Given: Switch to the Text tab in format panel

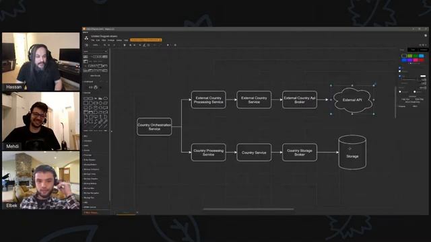Looking at the screenshot, I should (x=413, y=50).
